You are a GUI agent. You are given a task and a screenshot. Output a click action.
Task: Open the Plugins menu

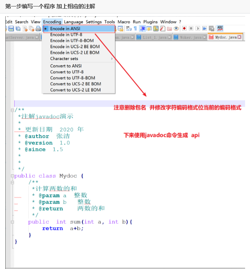pyautogui.click(x=150, y=22)
